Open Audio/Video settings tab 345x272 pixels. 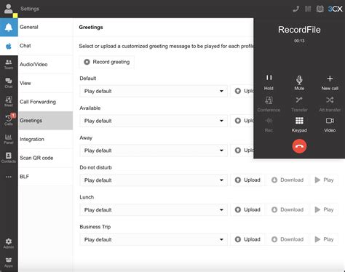(46, 65)
